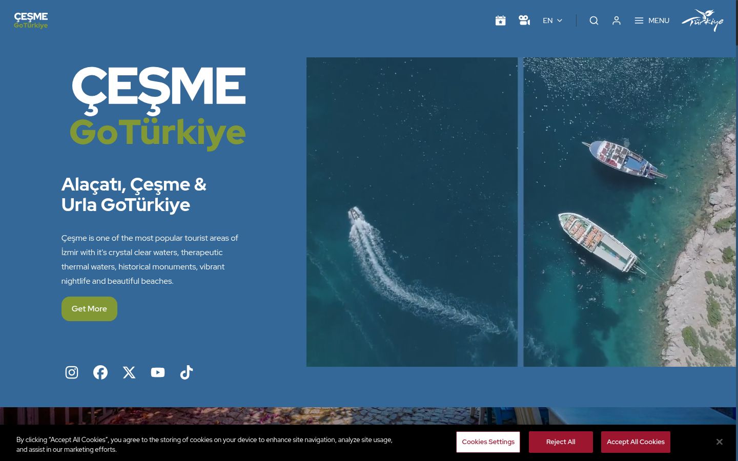The image size is (738, 461).
Task: Click the speedboat video panel
Action: pyautogui.click(x=412, y=212)
